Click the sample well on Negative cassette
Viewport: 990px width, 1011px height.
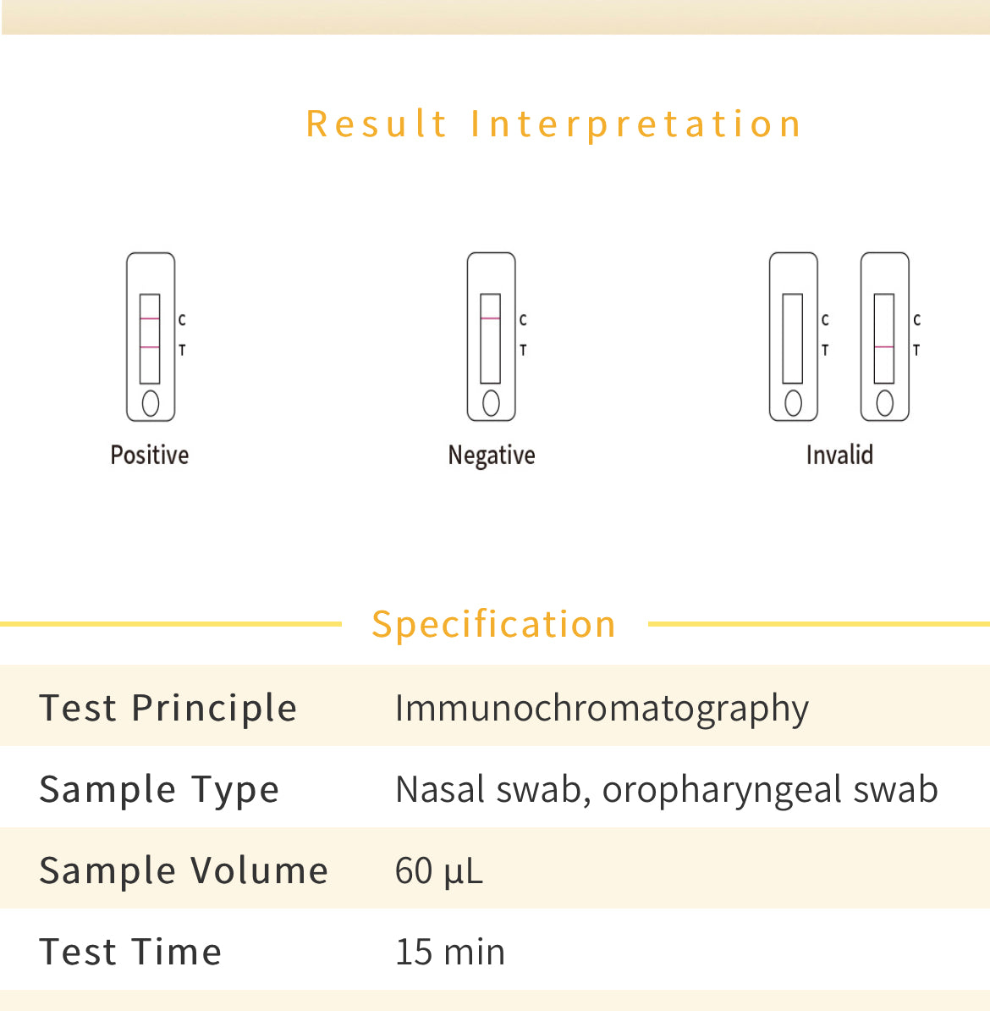point(491,403)
